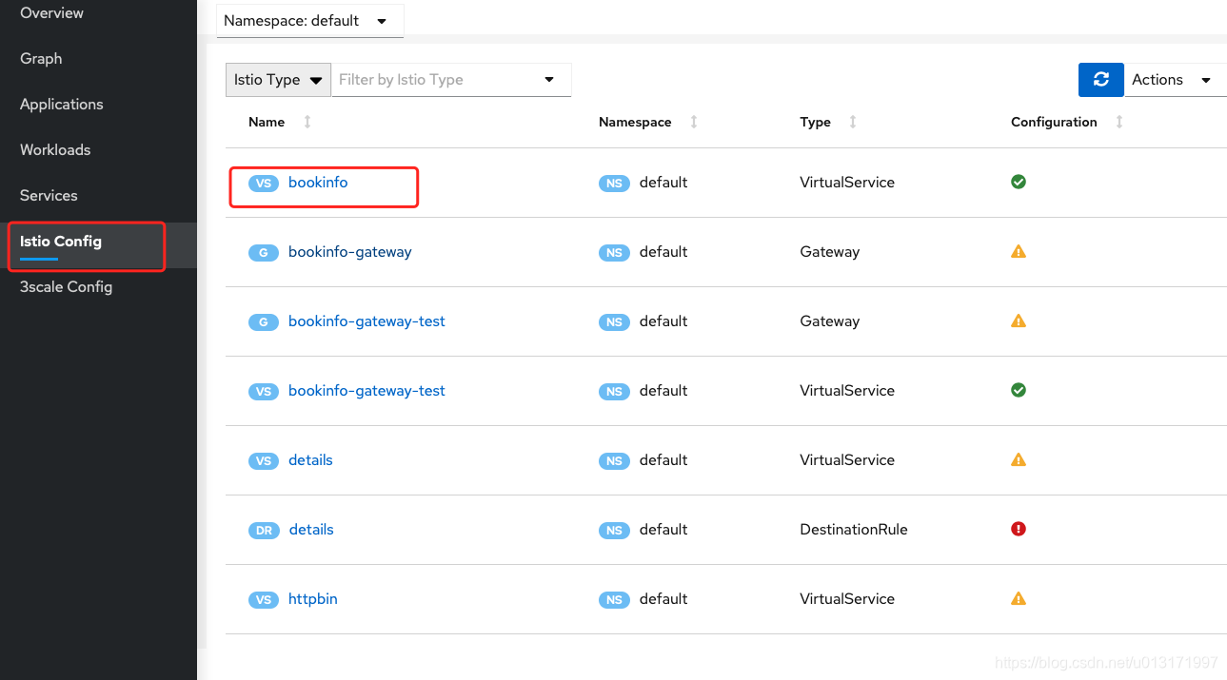Click the blue refresh icon button
This screenshot has height=680, width=1227.
pyautogui.click(x=1101, y=80)
